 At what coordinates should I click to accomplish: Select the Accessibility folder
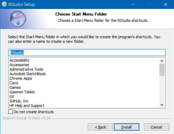(20, 60)
